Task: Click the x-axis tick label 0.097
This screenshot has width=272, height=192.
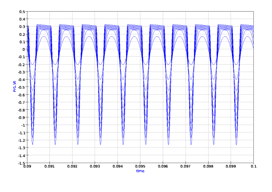Action: (186, 166)
